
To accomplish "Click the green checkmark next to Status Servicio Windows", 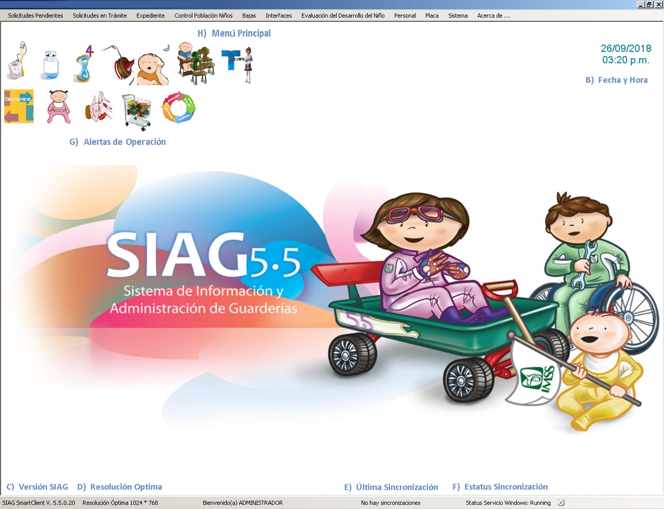I will click(x=561, y=502).
